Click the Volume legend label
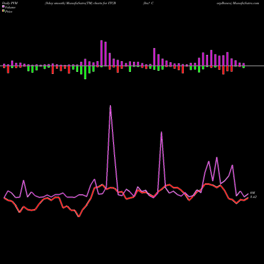 pos(10,7)
